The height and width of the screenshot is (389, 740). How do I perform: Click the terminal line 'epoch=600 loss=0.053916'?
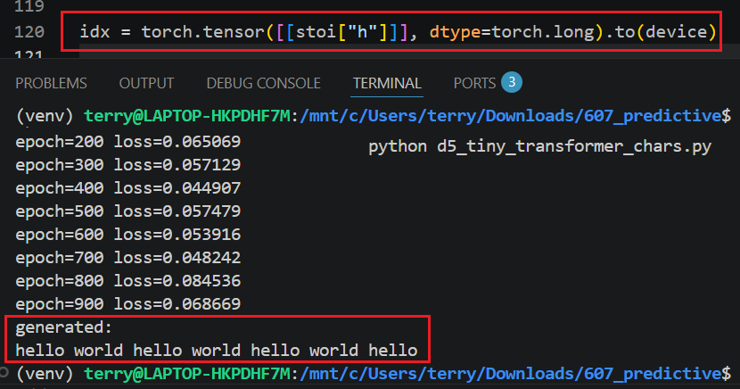(127, 234)
